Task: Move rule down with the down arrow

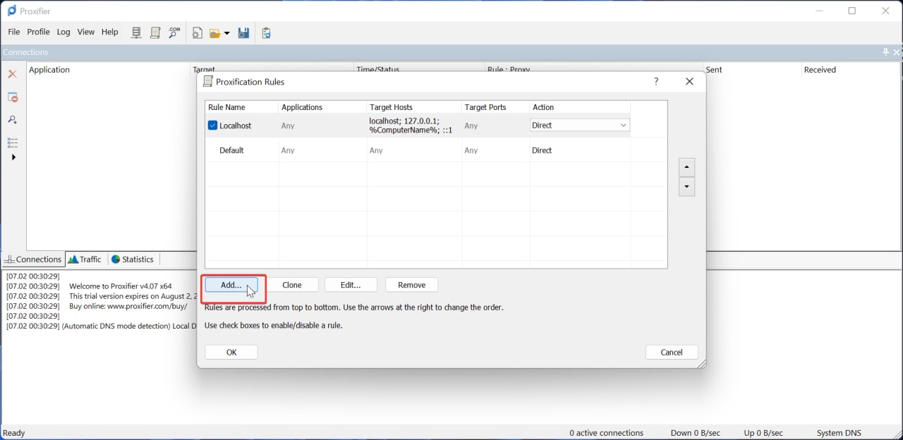Action: [x=686, y=187]
